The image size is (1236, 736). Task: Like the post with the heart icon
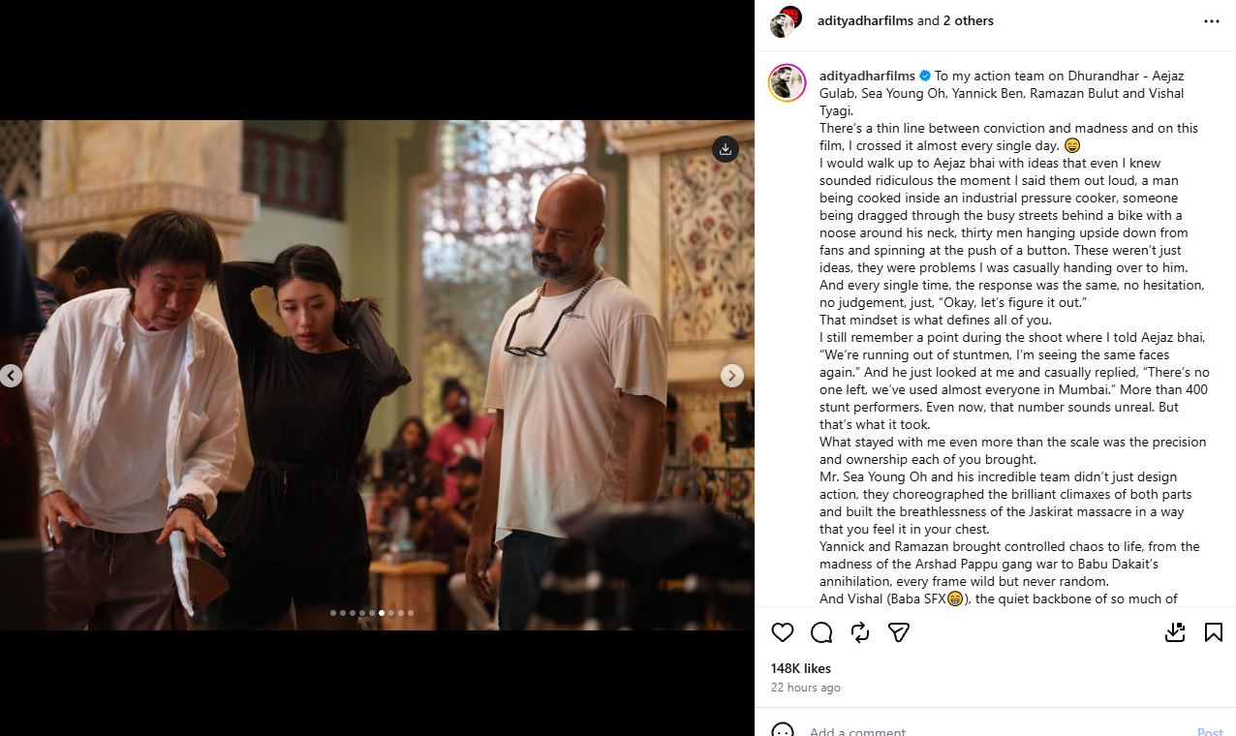[x=783, y=632]
